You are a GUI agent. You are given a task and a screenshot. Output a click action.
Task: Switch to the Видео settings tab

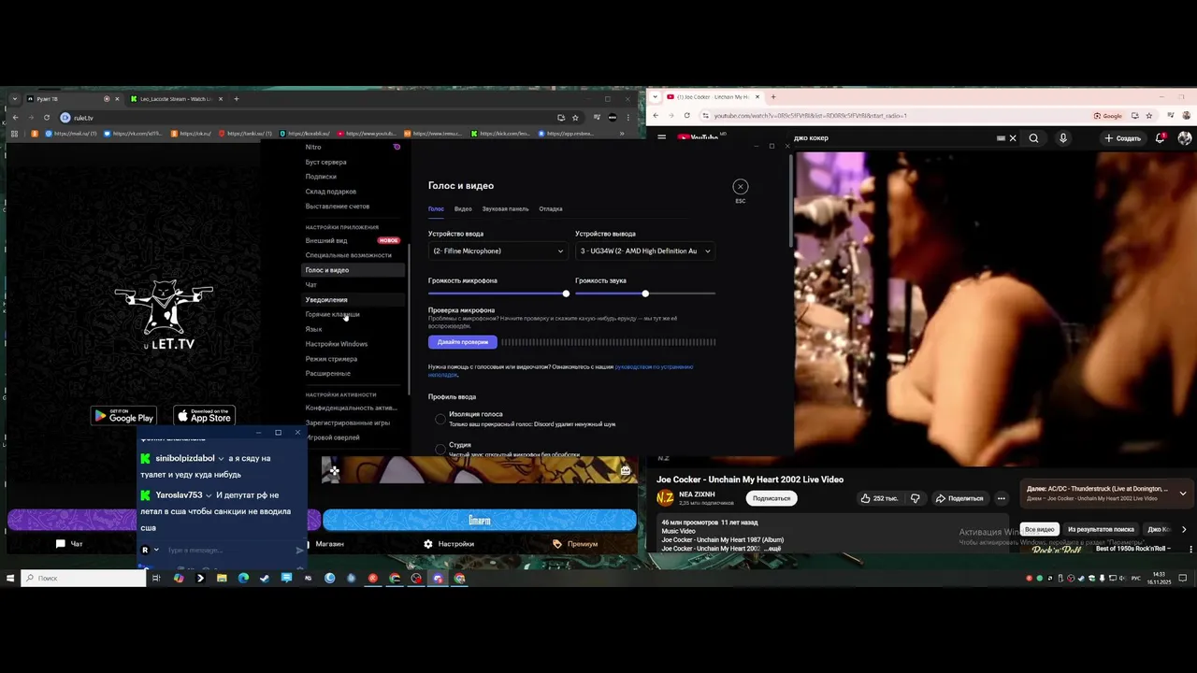[x=463, y=209]
